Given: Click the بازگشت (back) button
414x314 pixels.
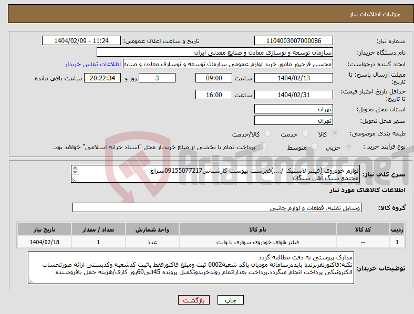Looking at the screenshot, I should (194, 300).
